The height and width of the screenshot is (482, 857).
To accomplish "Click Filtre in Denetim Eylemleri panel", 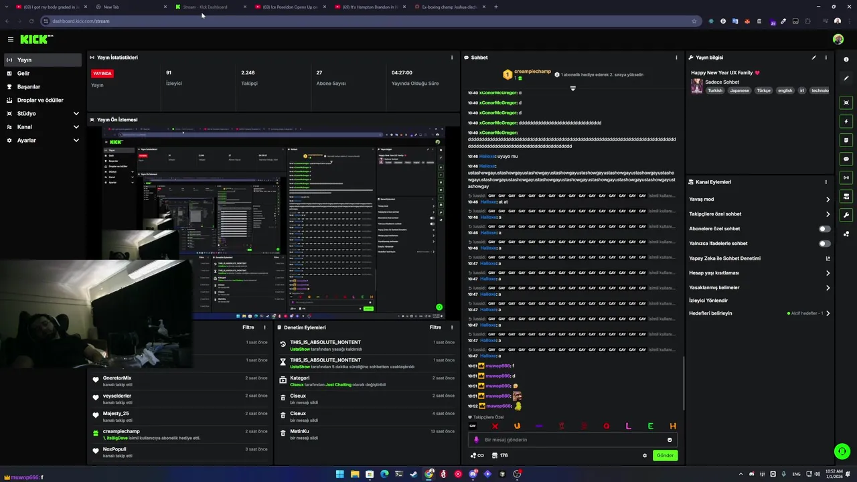I will (x=435, y=327).
